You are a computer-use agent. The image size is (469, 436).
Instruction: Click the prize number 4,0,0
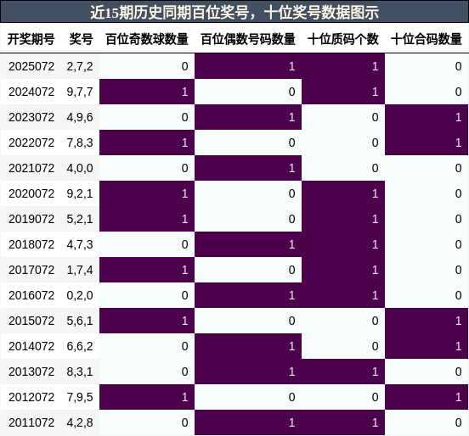point(80,168)
